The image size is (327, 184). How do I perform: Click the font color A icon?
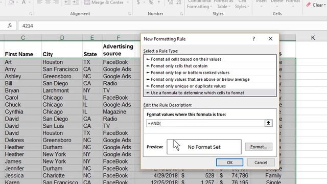click(x=24, y=2)
